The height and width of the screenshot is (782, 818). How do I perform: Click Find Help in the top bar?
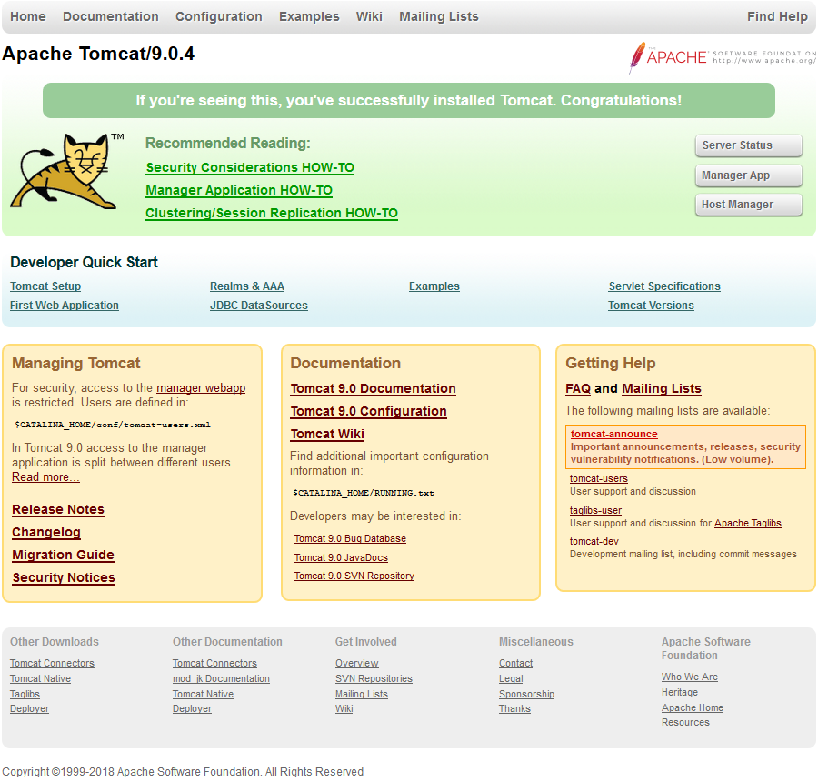(x=777, y=16)
